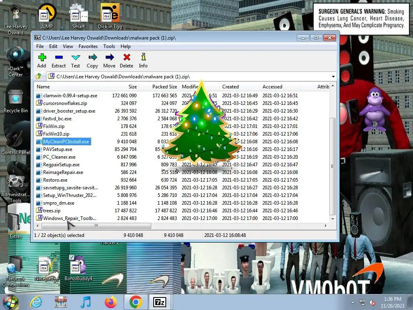This screenshot has height=310, width=413.
Task: Open Notepad++ desktop shortcut
Action: 47,268
